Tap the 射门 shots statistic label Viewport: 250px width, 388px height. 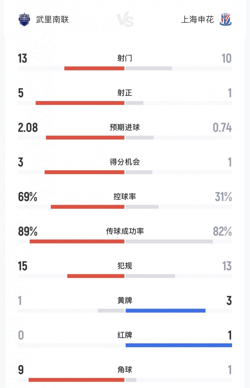point(125,58)
